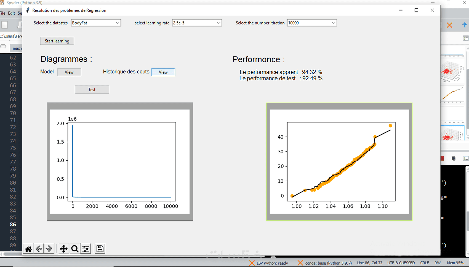Click View next to Model
The height and width of the screenshot is (267, 469).
tap(69, 72)
